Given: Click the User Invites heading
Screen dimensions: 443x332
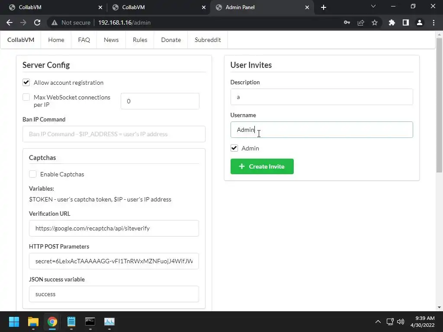Looking at the screenshot, I should point(251,65).
